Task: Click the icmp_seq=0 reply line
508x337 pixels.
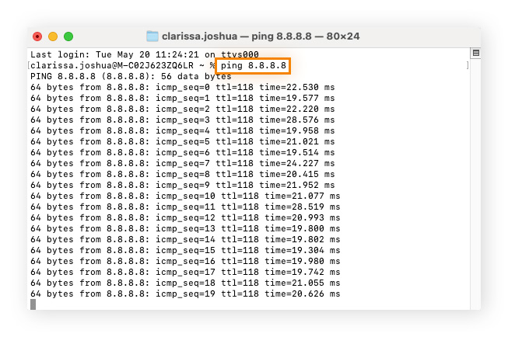Action: click(x=182, y=87)
